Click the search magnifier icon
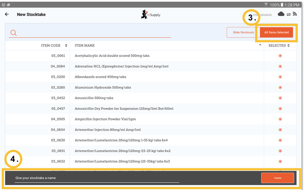This screenshot has height=190, width=305. 14,33
